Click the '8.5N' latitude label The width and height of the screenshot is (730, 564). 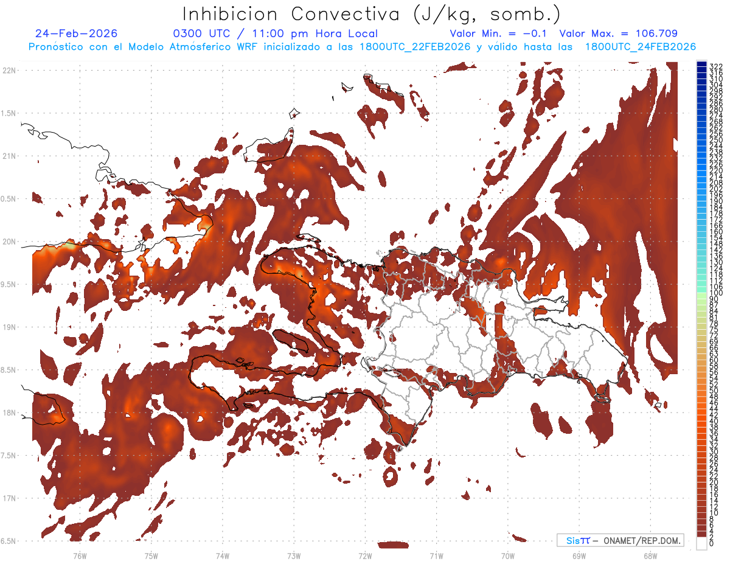[9, 370]
